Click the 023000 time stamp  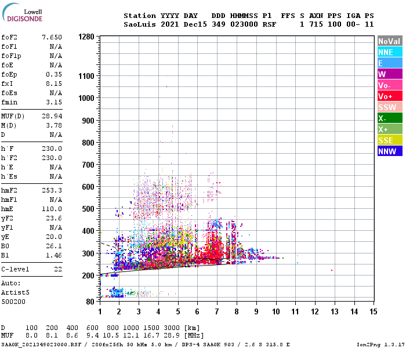(x=244, y=24)
